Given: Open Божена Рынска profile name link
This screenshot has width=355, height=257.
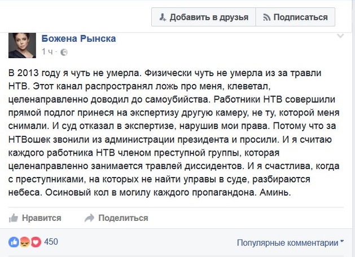Looking at the screenshot, I should (78, 39).
